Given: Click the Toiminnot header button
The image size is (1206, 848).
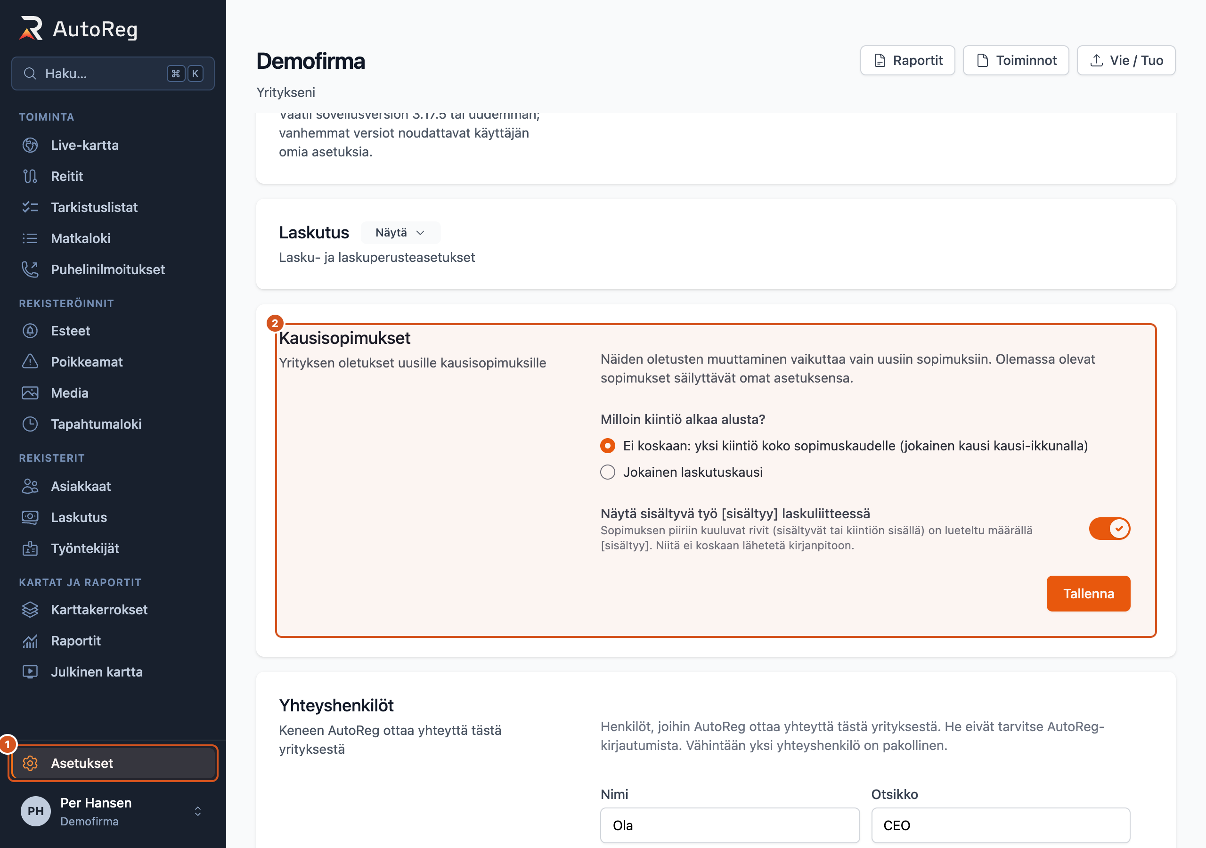Looking at the screenshot, I should click(x=1016, y=60).
